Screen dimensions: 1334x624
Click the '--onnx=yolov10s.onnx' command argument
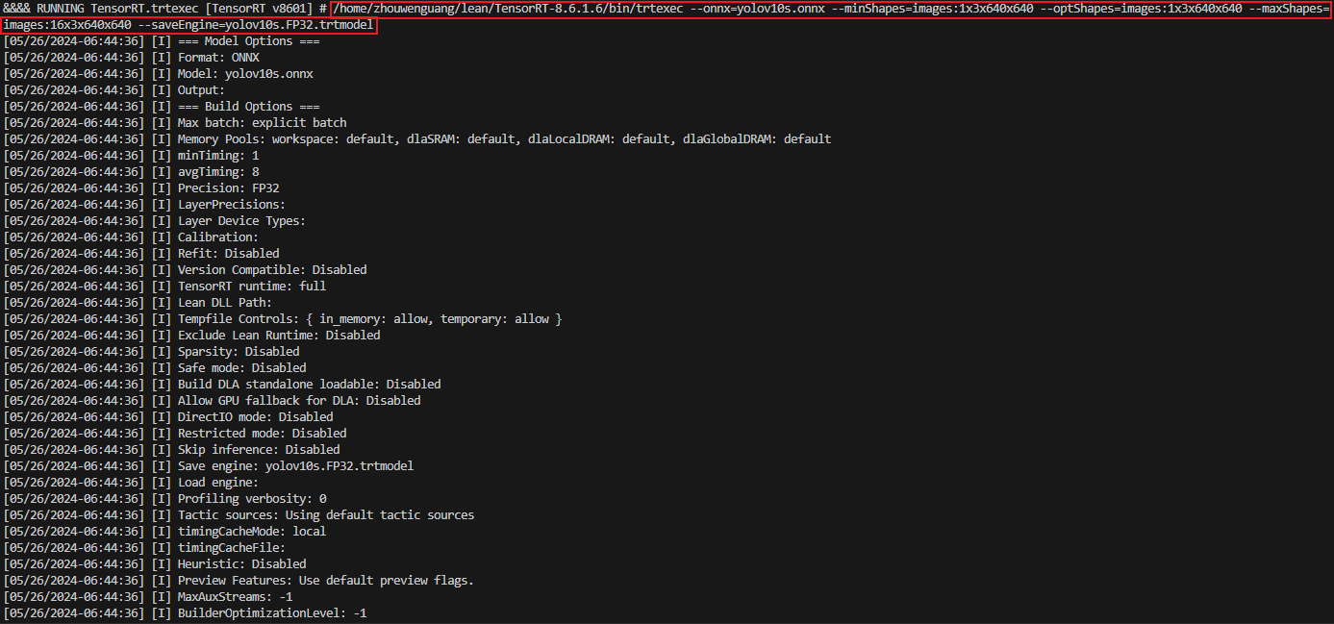pos(757,9)
